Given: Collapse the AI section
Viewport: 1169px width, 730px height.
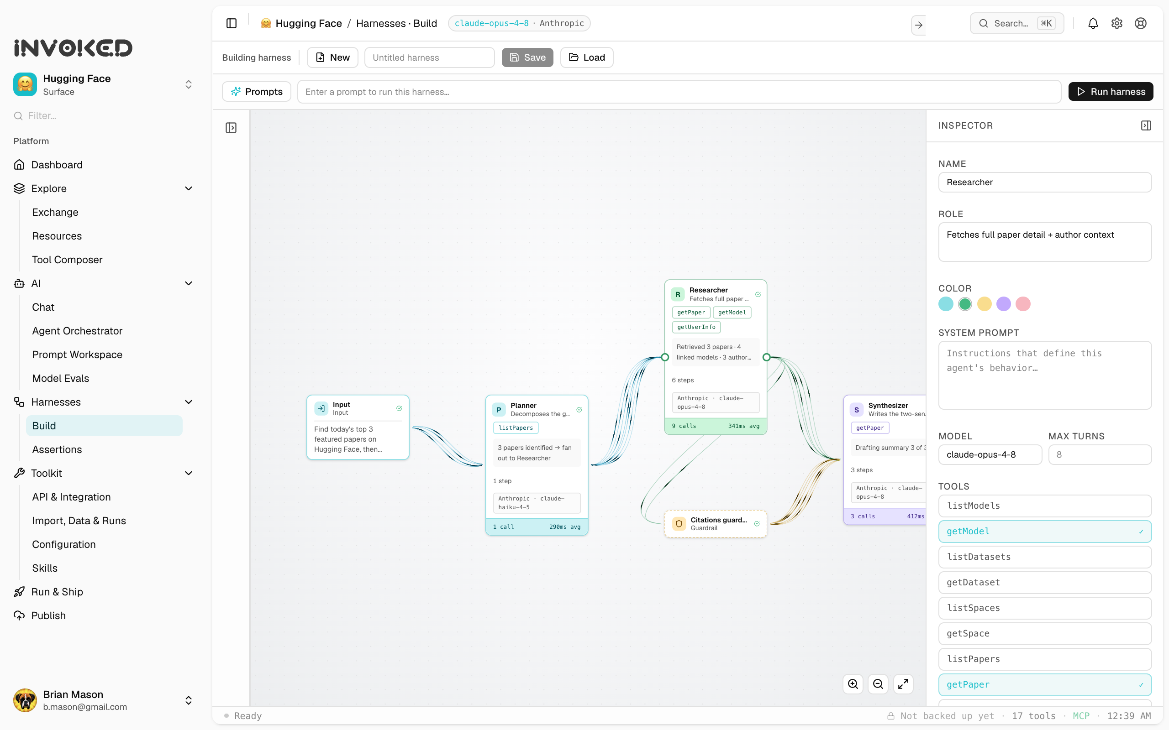Looking at the screenshot, I should [x=189, y=283].
